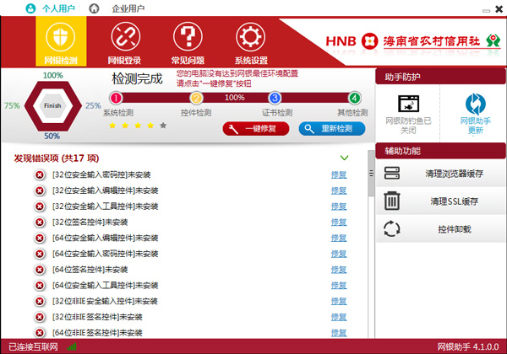Click 修复 link for [32位安全输入编辑控件]未安装
The width and height of the screenshot is (507, 354).
click(339, 190)
